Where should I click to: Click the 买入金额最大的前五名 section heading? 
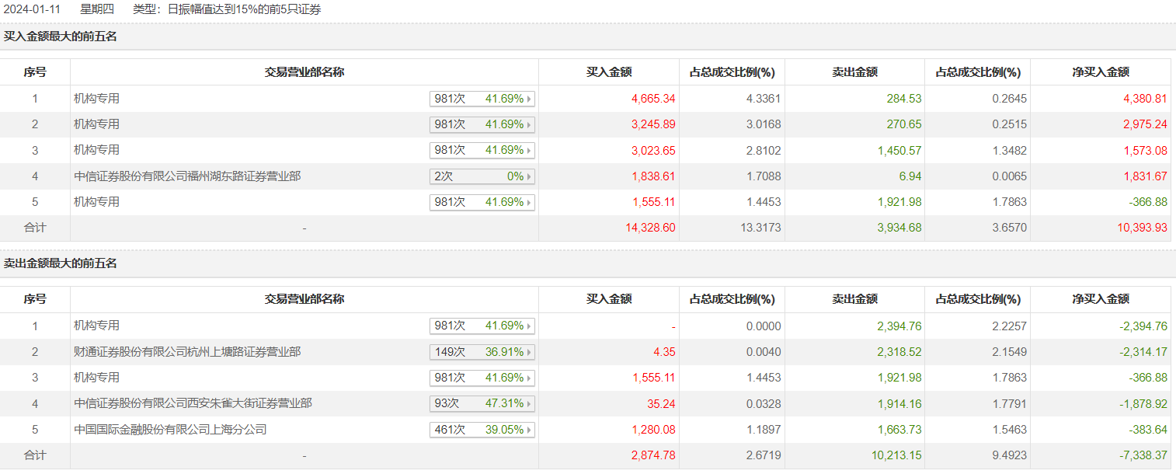(x=61, y=36)
